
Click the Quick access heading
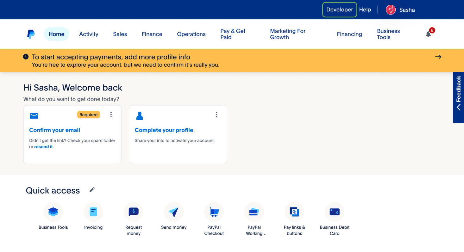coord(53,190)
